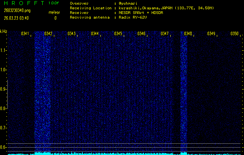
Task: Click the 0343 time marker
Action: [72, 34]
